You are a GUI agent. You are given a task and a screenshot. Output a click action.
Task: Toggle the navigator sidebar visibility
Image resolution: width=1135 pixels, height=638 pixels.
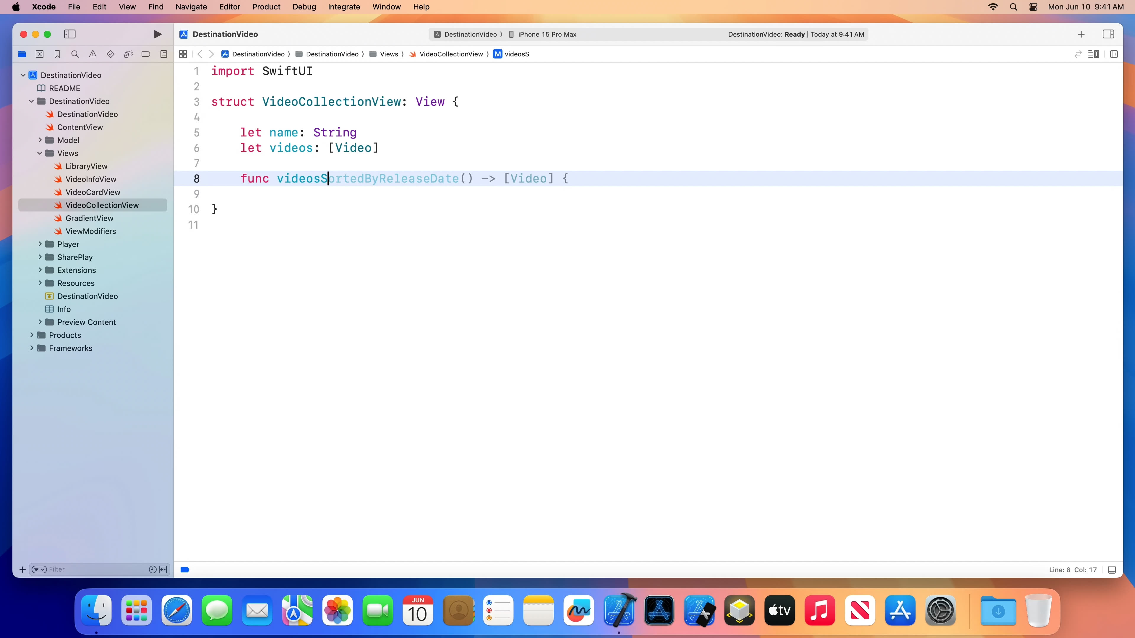[x=70, y=34]
